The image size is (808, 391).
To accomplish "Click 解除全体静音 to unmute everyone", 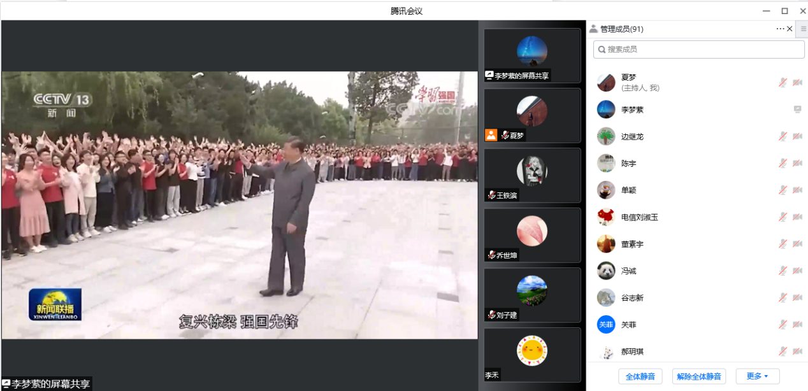I will pyautogui.click(x=699, y=376).
